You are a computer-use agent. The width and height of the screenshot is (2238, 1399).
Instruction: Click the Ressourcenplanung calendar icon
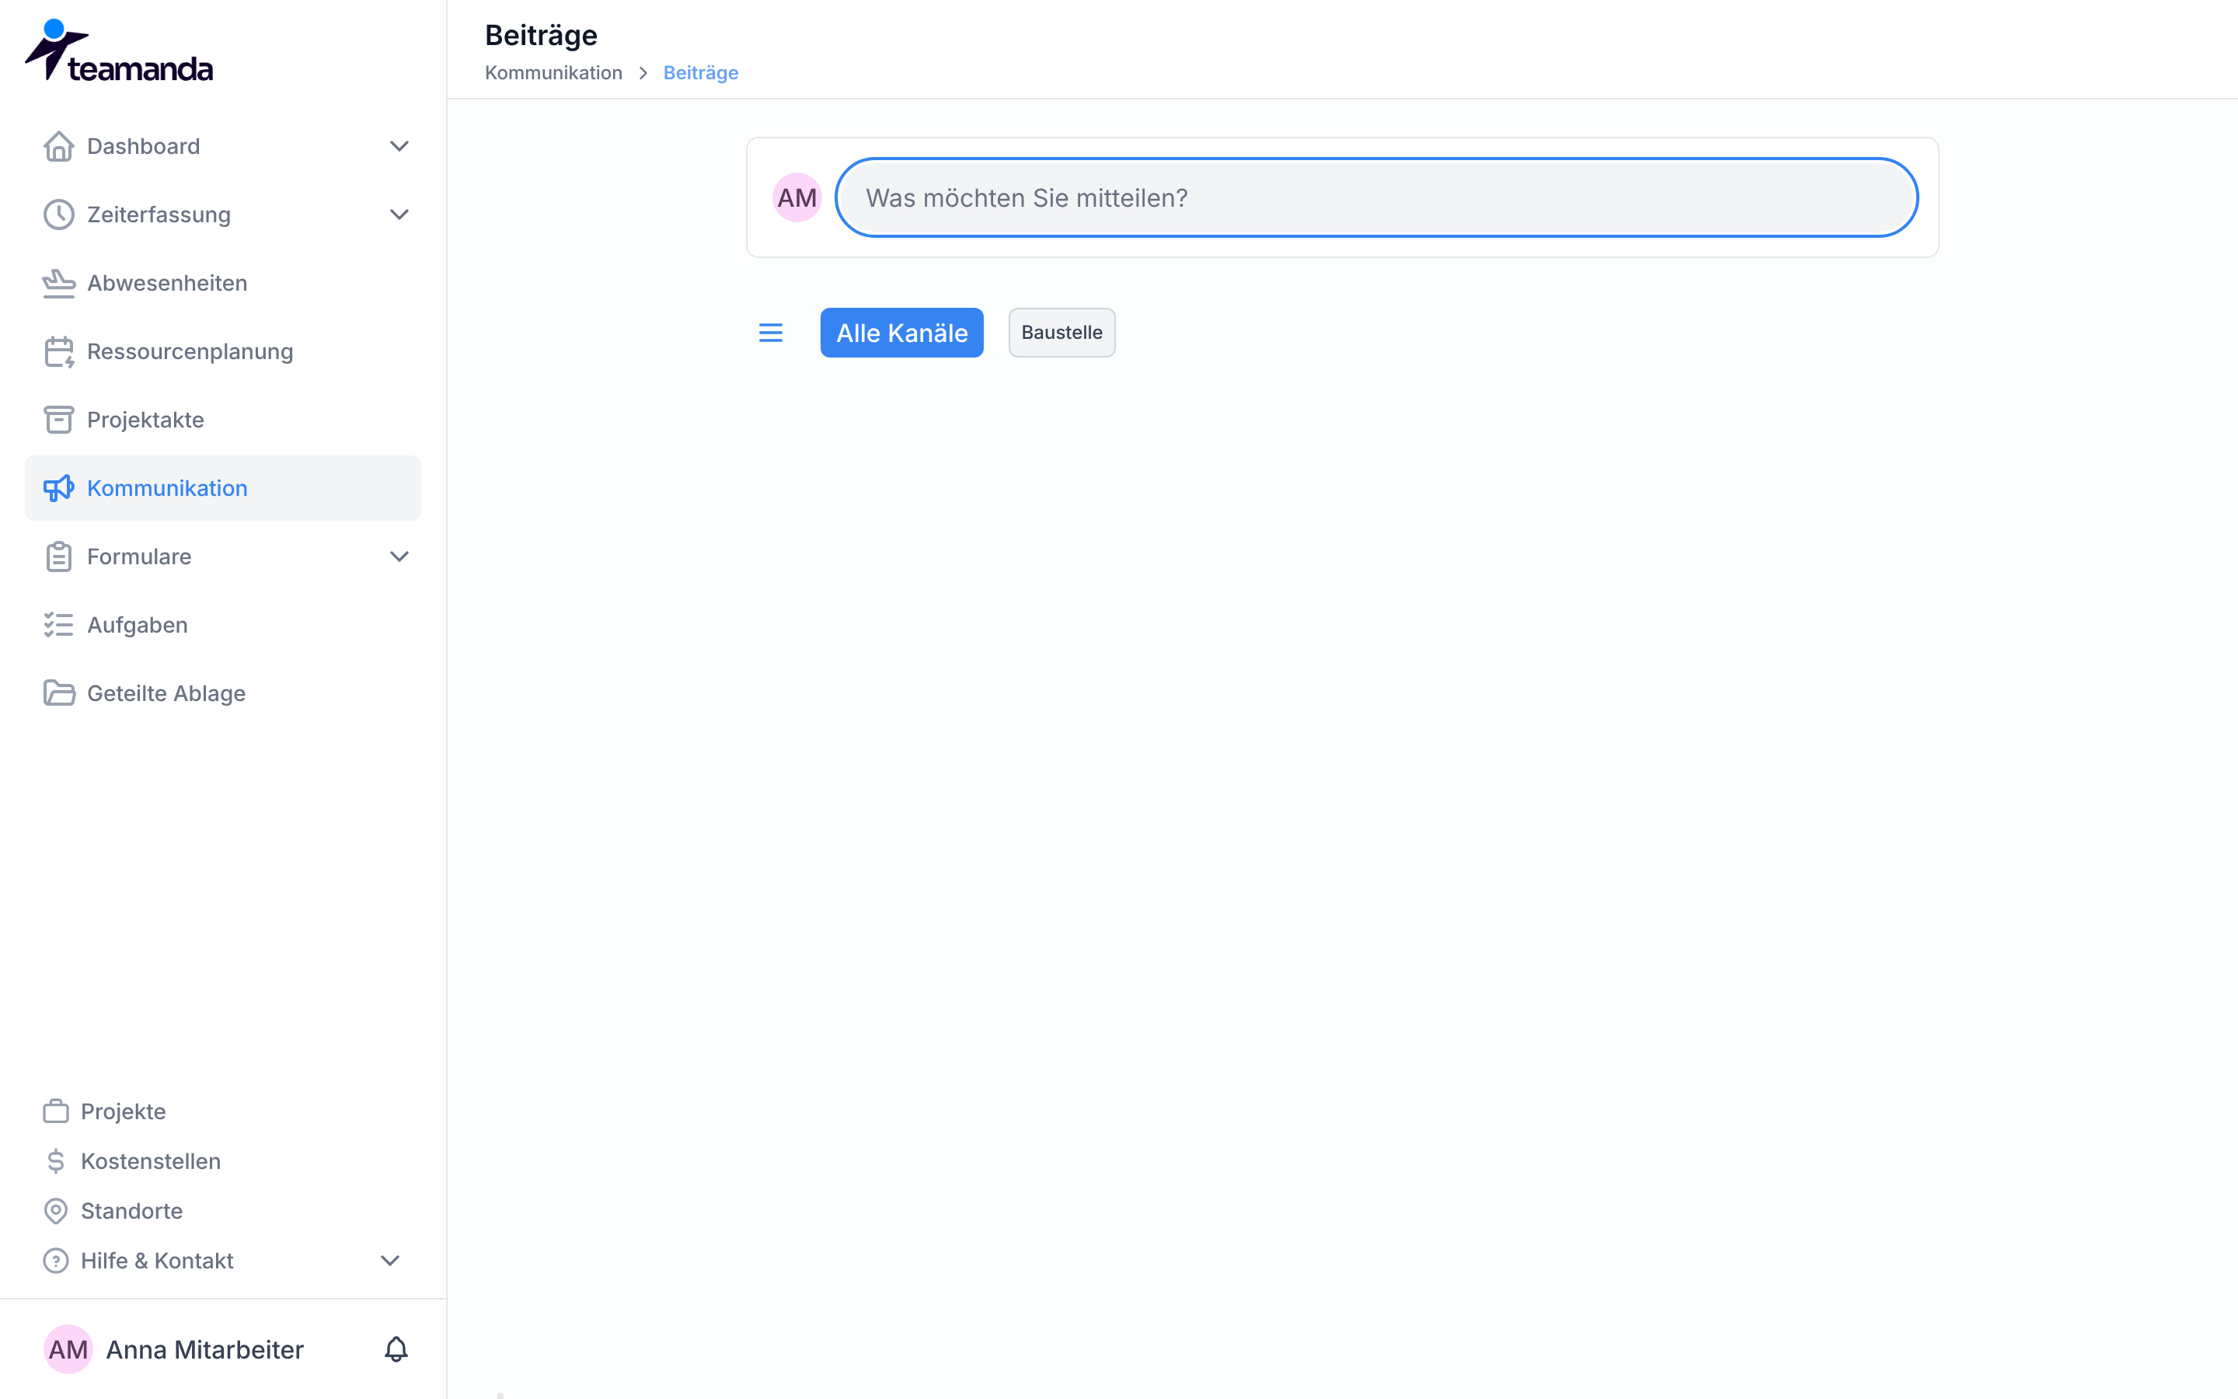click(58, 351)
